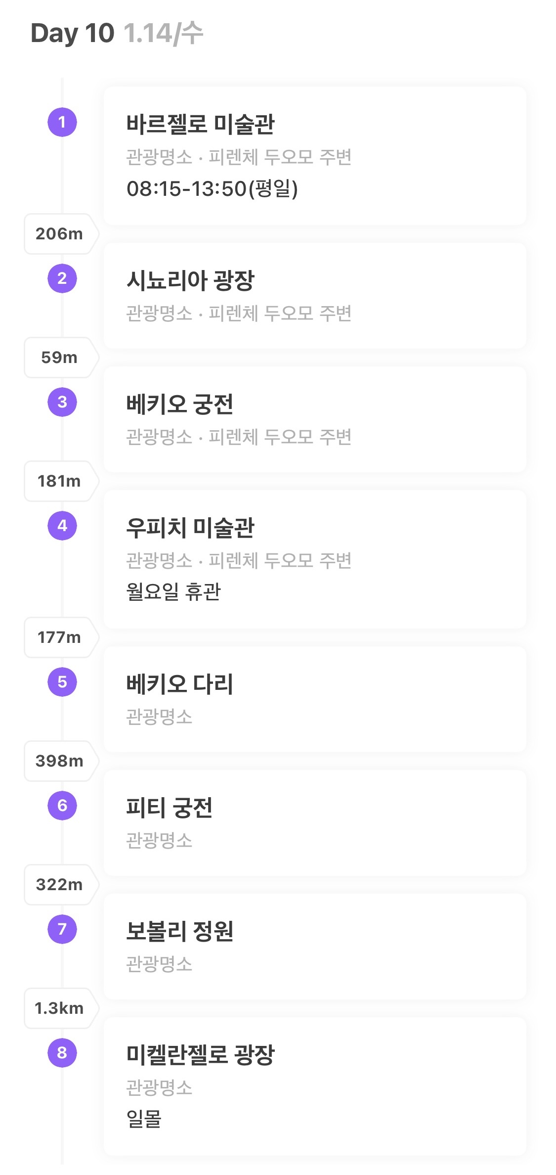Click the purple number 7 stop marker

(x=62, y=929)
